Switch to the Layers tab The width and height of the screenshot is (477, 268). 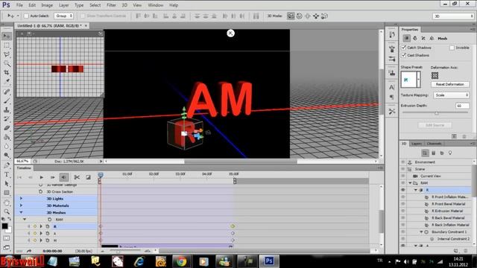point(417,144)
